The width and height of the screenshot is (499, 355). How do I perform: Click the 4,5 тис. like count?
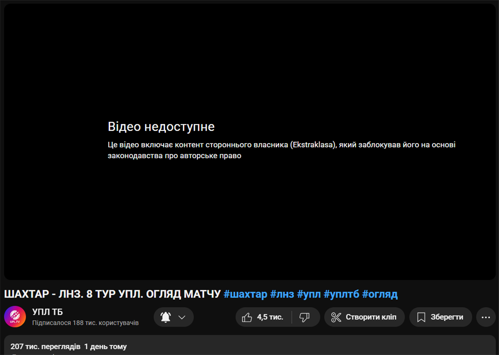pyautogui.click(x=270, y=318)
